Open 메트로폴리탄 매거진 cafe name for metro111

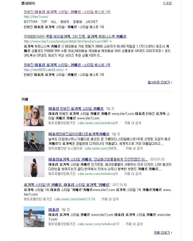[38, 199]
